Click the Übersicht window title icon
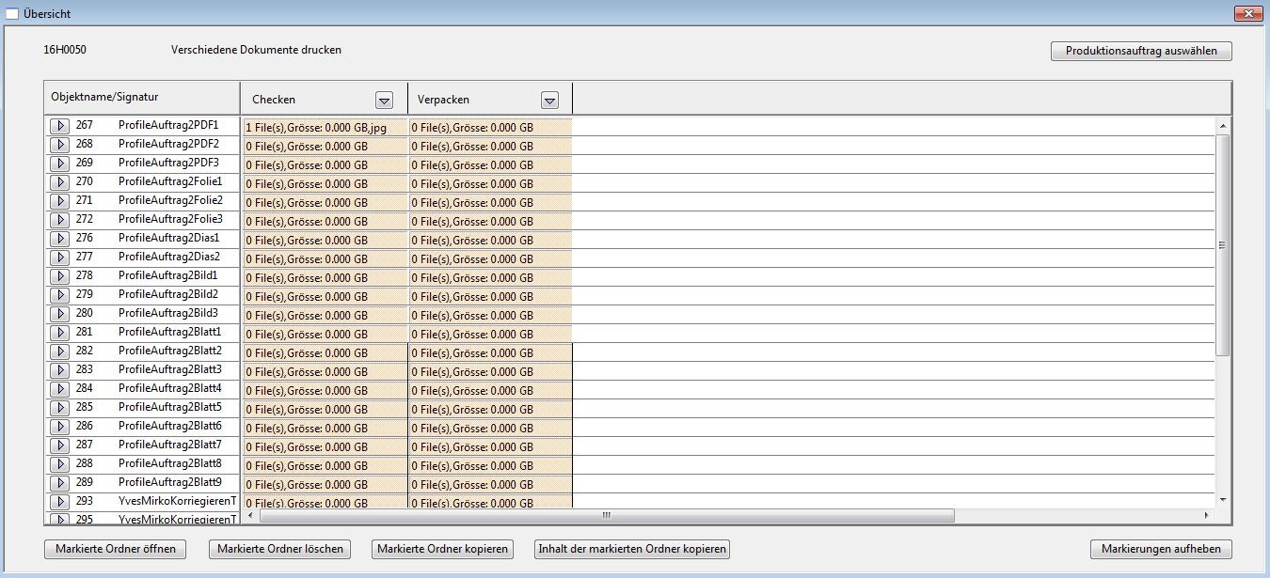 [x=12, y=14]
